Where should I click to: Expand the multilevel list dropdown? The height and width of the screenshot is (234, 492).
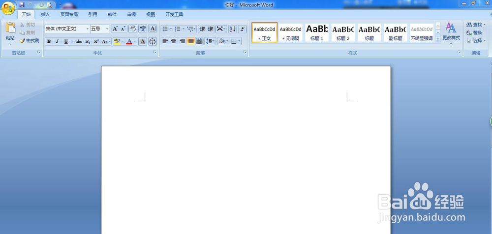pyautogui.click(x=195, y=29)
